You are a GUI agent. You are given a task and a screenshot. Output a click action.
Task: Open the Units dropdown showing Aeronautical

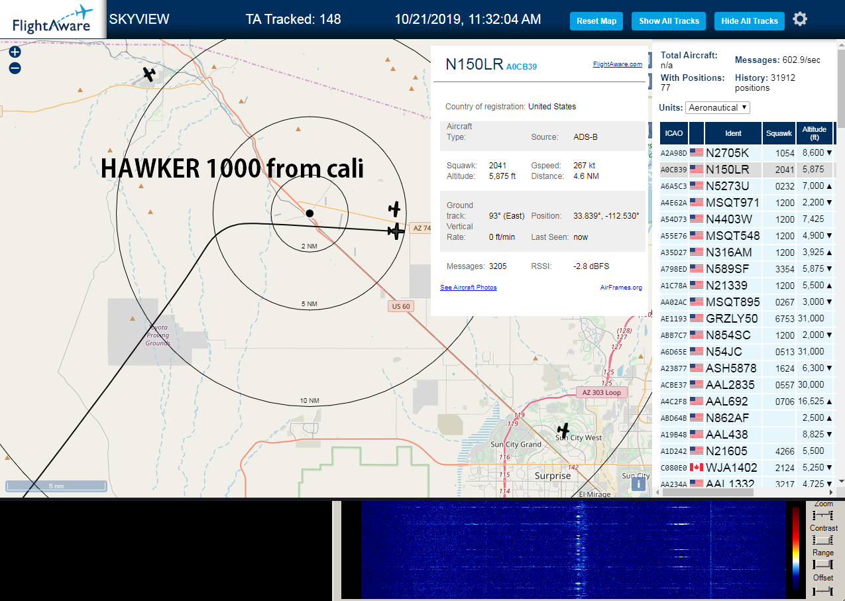pos(718,107)
